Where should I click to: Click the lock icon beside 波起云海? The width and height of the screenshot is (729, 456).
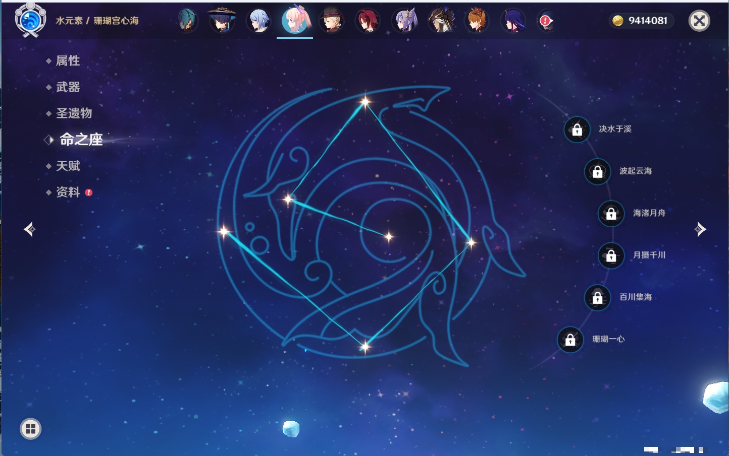tap(597, 171)
